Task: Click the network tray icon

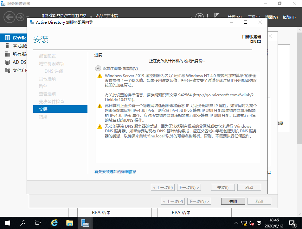Action: click(x=244, y=223)
